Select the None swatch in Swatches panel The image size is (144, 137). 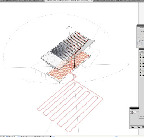point(131,113)
